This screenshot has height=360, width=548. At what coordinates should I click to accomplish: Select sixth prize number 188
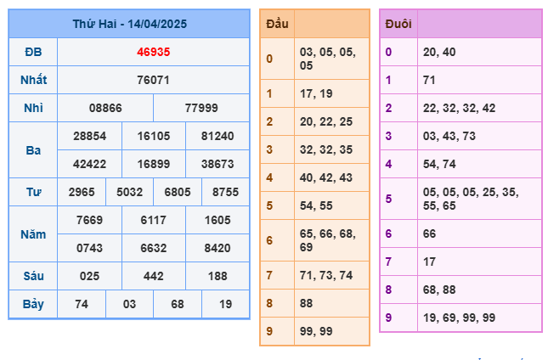[x=218, y=276]
